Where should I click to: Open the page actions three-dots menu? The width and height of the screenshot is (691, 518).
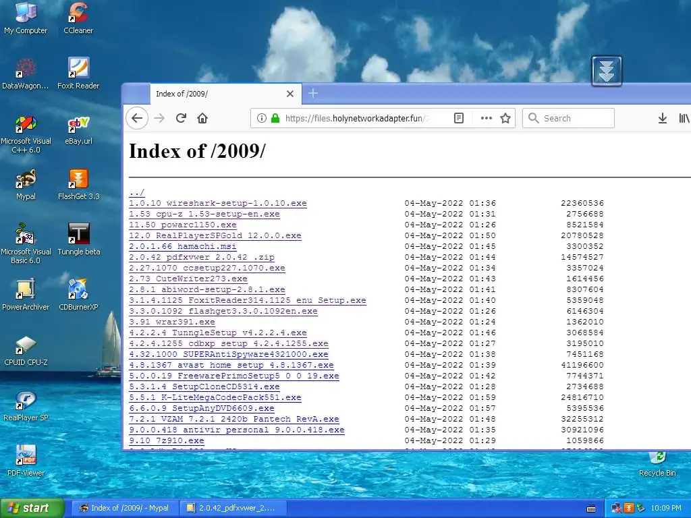(x=486, y=118)
